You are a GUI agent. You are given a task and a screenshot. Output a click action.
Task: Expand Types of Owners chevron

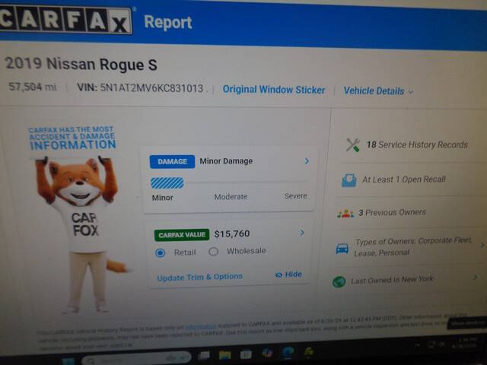tap(482, 245)
